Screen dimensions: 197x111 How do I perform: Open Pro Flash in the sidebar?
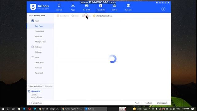point(38,36)
